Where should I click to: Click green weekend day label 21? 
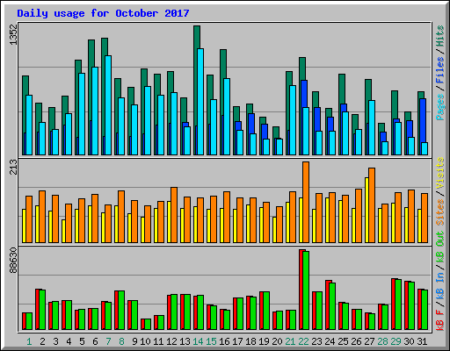tap(290, 341)
